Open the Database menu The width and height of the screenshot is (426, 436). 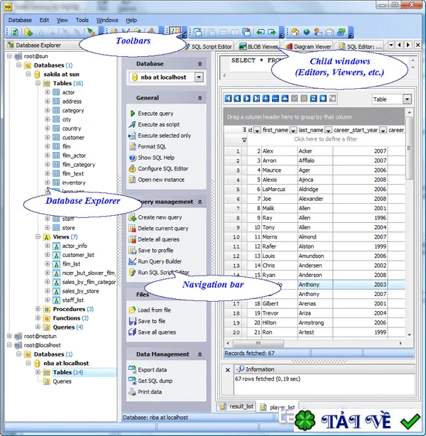click(x=20, y=20)
